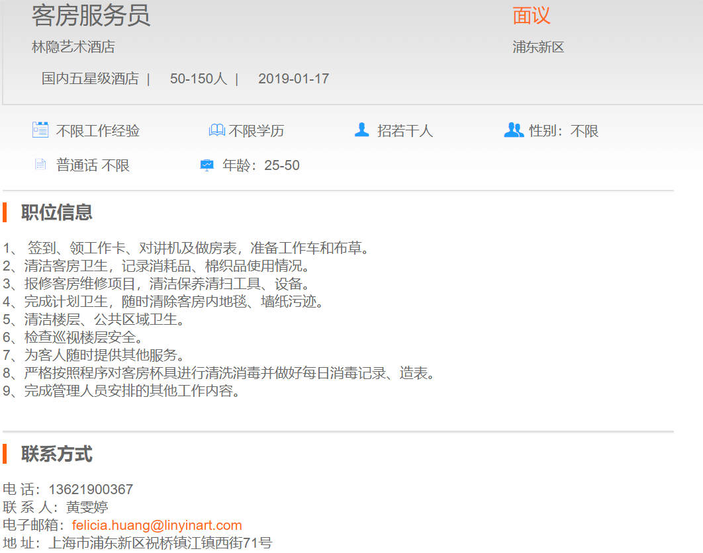
Task: Click the 2019-01-17 posting date
Action: pyautogui.click(x=293, y=79)
